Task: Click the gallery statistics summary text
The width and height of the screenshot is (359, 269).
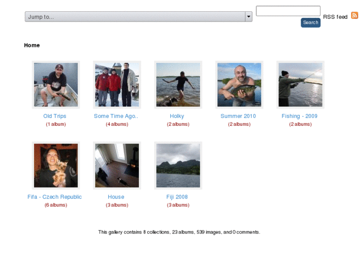Action: 179,232
